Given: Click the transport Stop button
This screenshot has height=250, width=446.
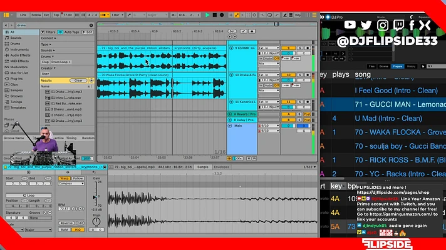Looking at the screenshot, I should coord(215,15).
